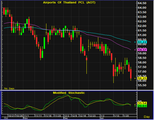Click the 1/13 date label
This screenshot has width=154, height=120.
click(x=117, y=116)
